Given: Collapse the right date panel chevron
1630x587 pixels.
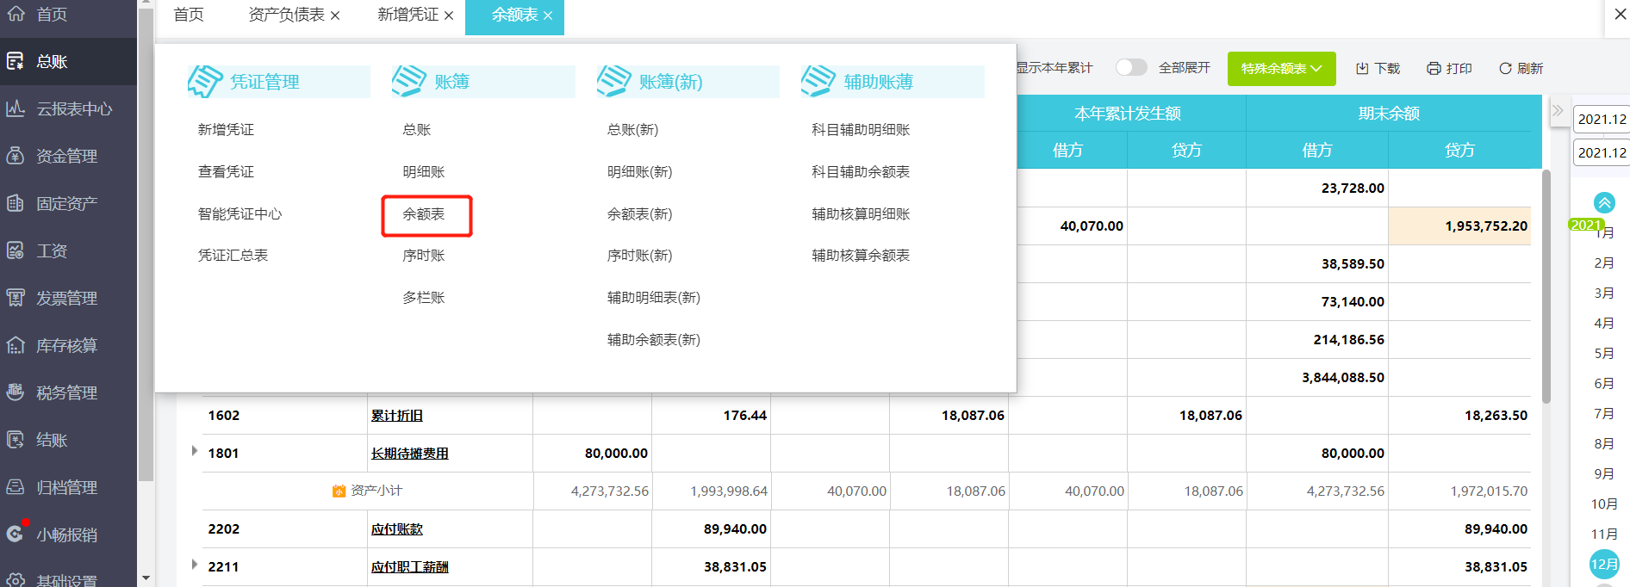Looking at the screenshot, I should click(x=1558, y=111).
